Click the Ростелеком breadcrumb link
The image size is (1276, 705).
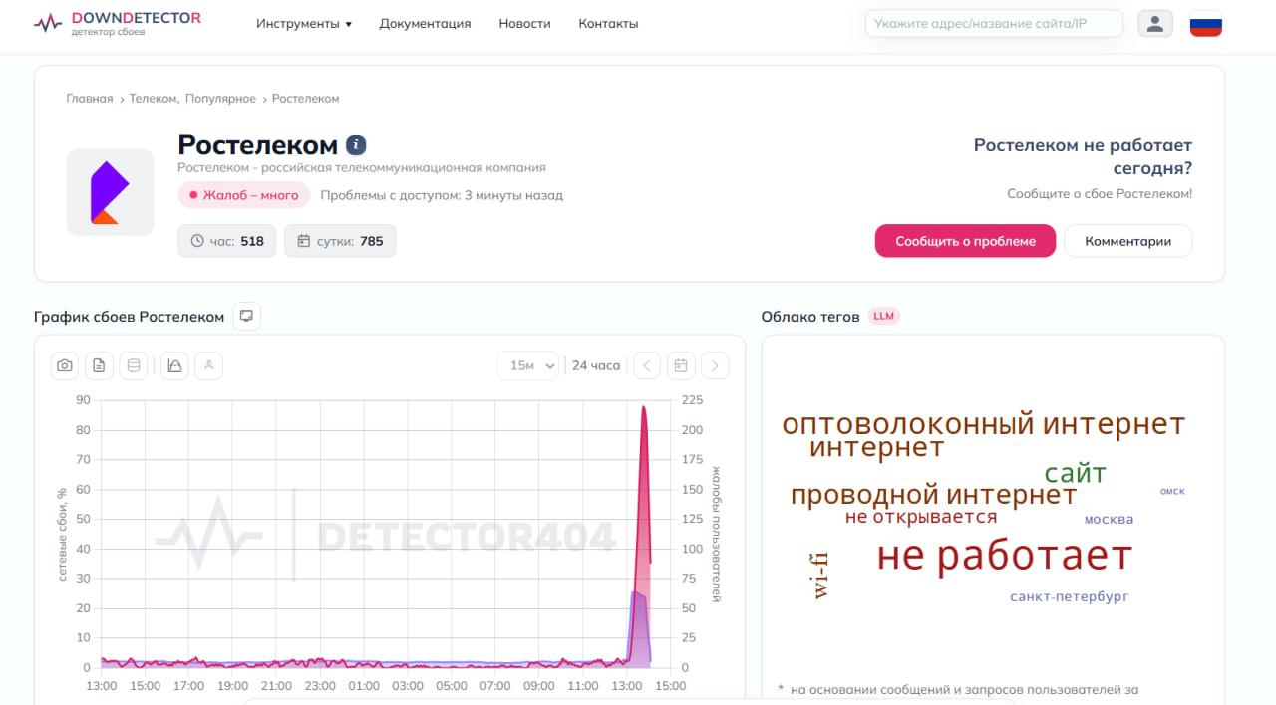(x=305, y=99)
